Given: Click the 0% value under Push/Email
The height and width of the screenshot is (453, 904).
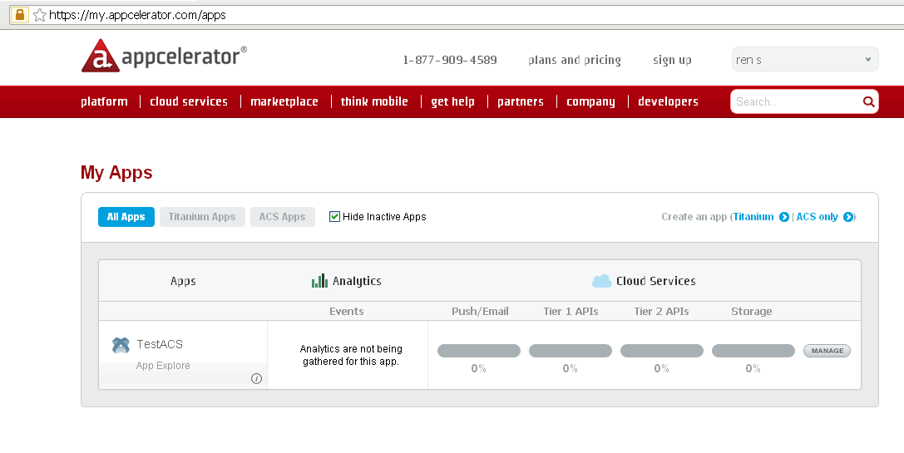Looking at the screenshot, I should pos(478,368).
